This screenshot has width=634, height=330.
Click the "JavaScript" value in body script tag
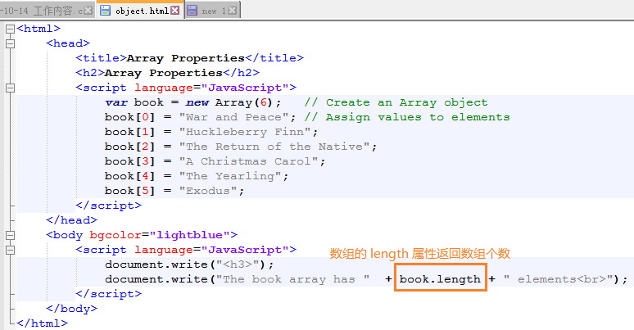click(x=245, y=250)
